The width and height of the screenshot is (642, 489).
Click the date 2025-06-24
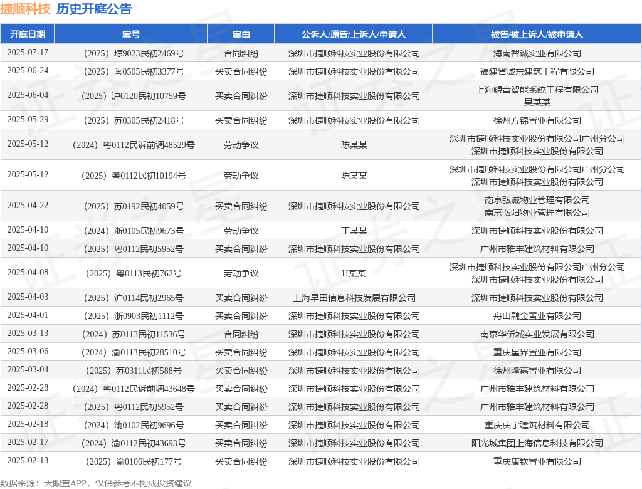click(x=28, y=70)
